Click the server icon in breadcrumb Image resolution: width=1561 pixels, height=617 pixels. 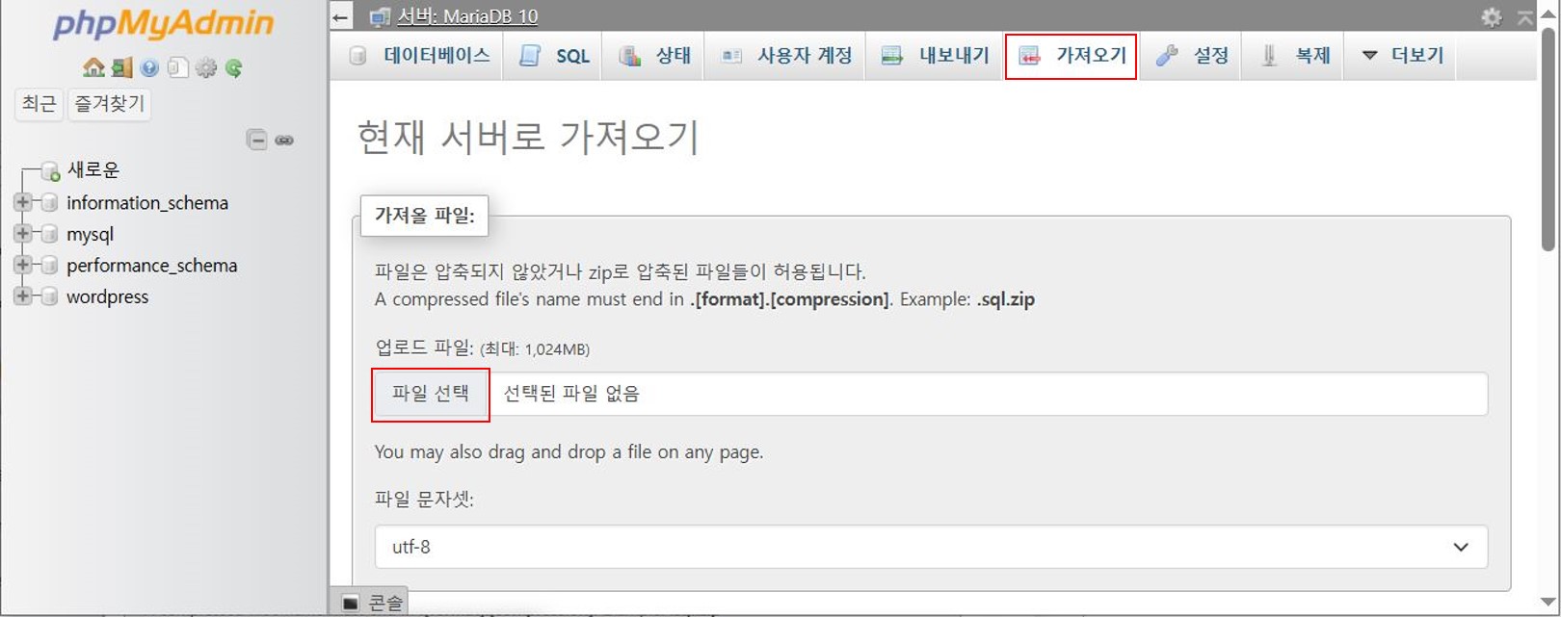click(x=381, y=16)
